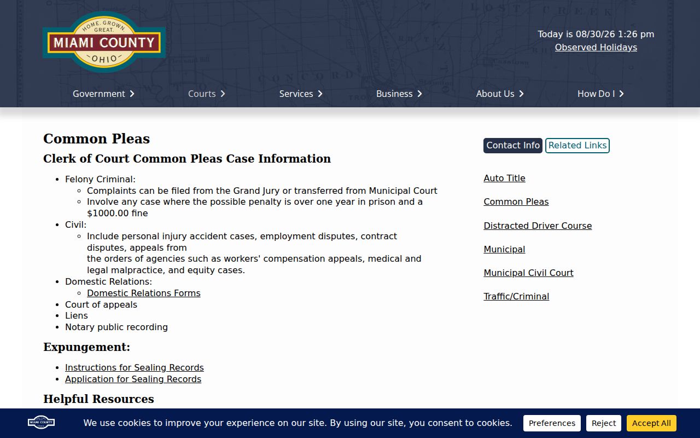The height and width of the screenshot is (438, 700).
Task: Switch to the Contact Info tab
Action: (x=513, y=146)
